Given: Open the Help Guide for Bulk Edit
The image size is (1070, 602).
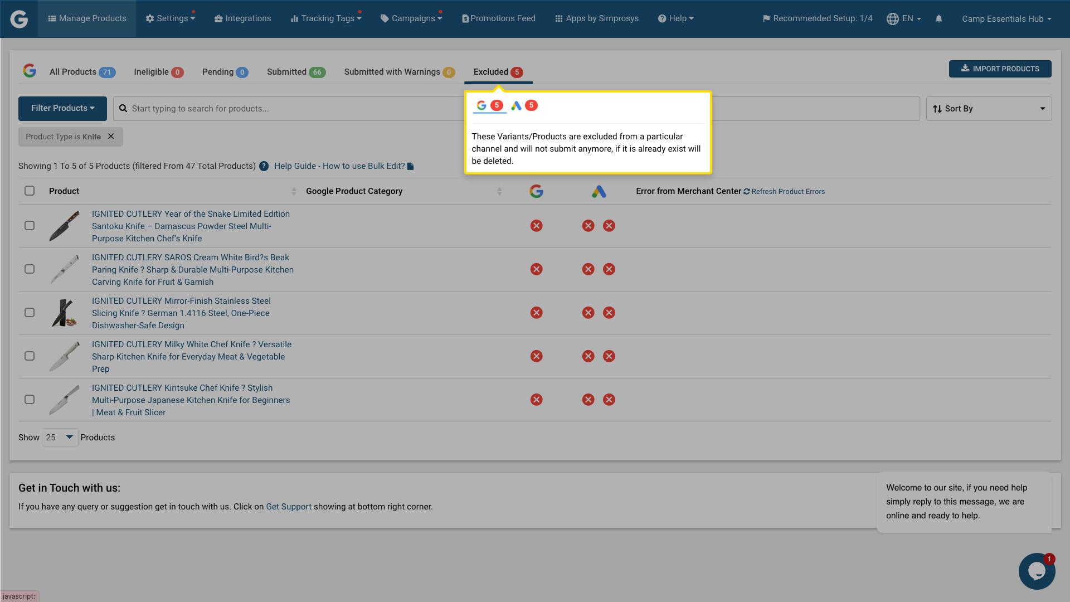Looking at the screenshot, I should (x=340, y=166).
